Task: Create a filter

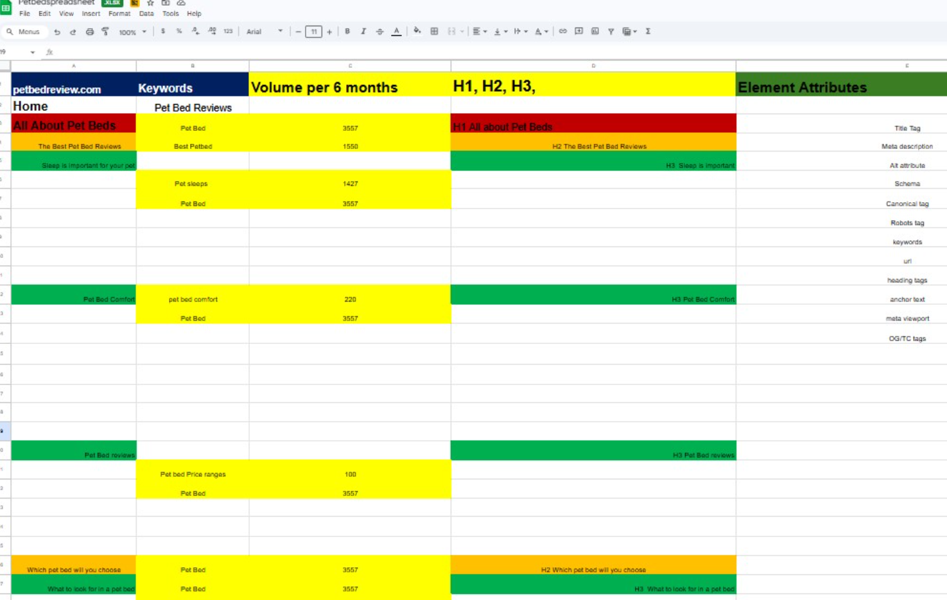Action: click(611, 31)
